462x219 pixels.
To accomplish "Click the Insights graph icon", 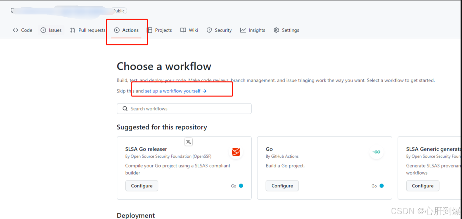I will coord(243,30).
